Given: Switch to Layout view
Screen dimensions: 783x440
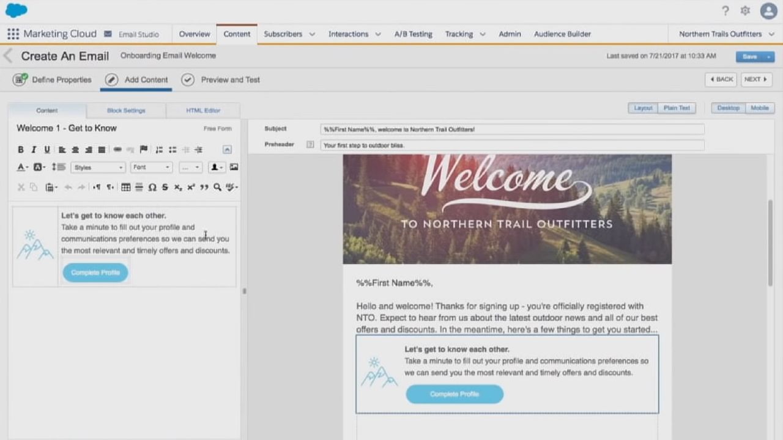Looking at the screenshot, I should tap(643, 108).
